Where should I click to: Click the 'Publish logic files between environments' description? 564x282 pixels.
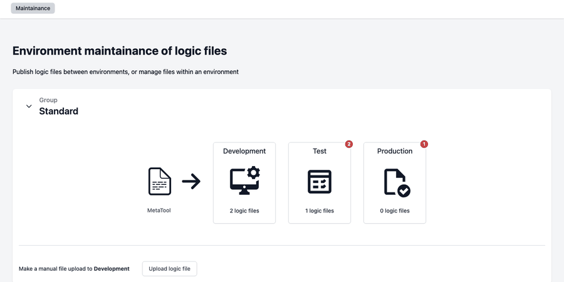[125, 71]
